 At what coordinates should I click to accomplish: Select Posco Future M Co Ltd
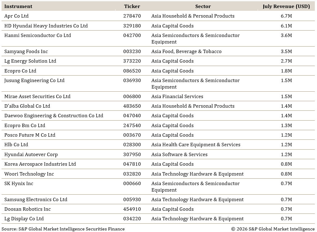click(x=30, y=135)
